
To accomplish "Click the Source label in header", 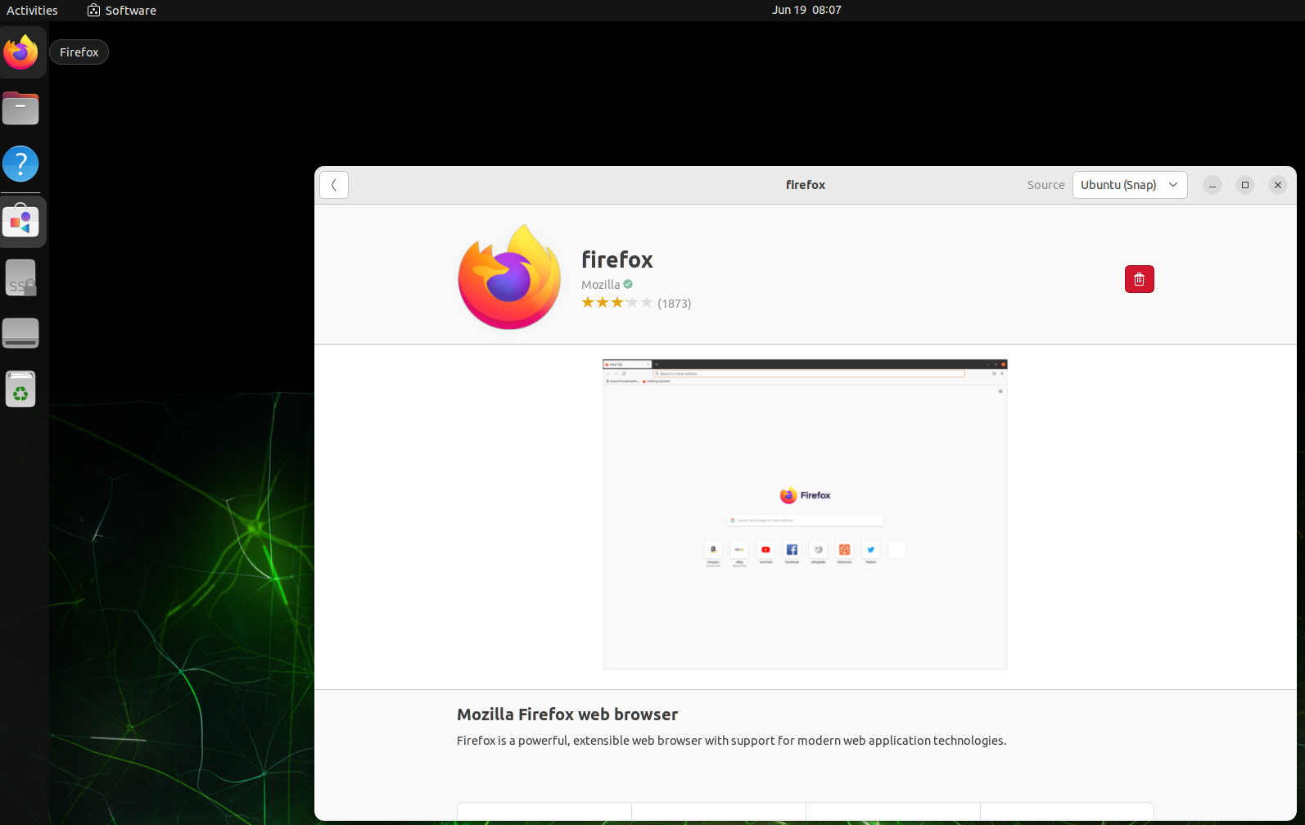I will [x=1045, y=185].
